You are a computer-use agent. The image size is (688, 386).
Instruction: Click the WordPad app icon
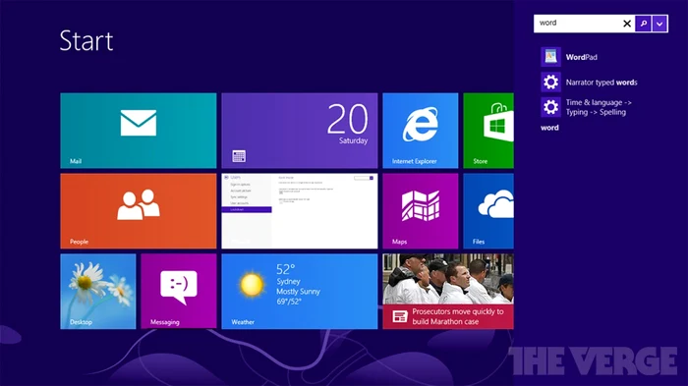click(550, 57)
